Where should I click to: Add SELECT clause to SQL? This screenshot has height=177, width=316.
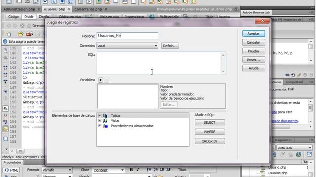(209, 122)
